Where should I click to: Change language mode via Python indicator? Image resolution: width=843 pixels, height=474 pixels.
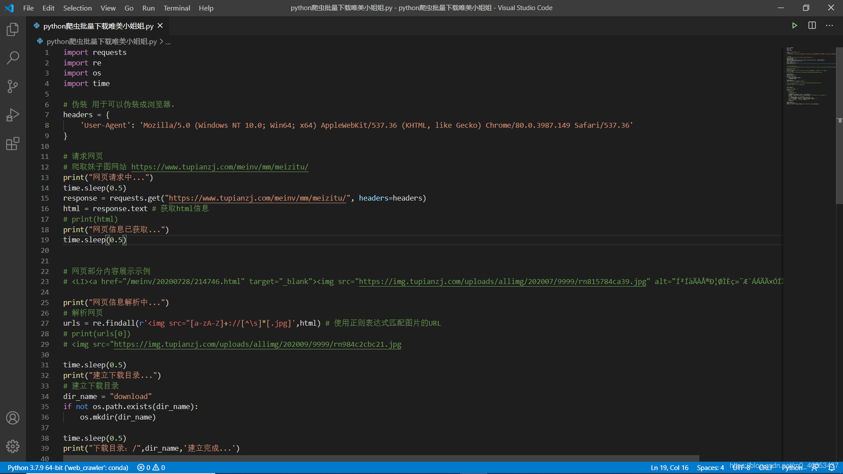pyautogui.click(x=792, y=467)
